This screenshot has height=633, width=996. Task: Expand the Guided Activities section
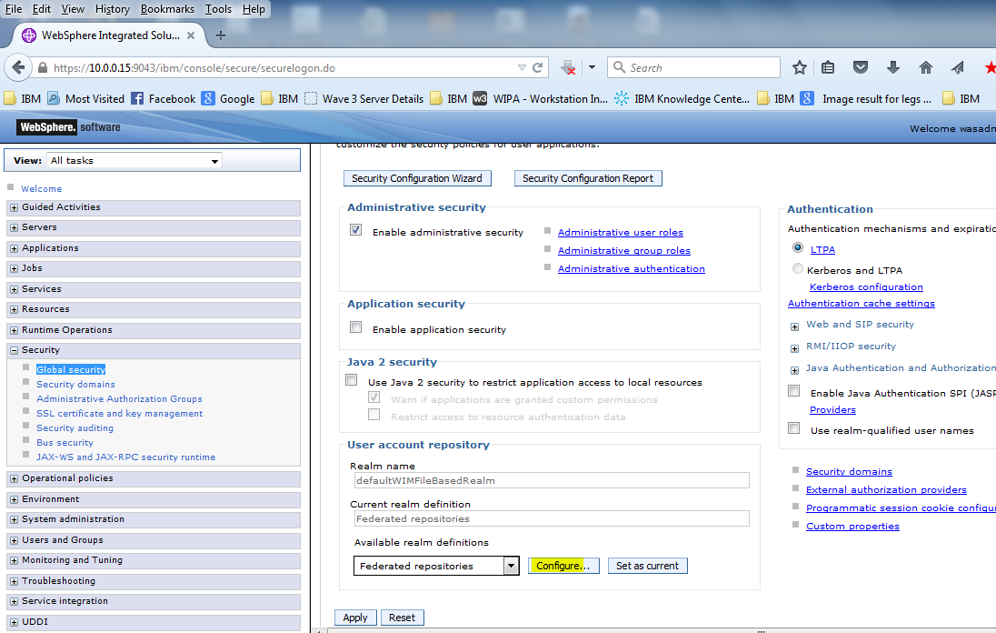click(x=14, y=208)
